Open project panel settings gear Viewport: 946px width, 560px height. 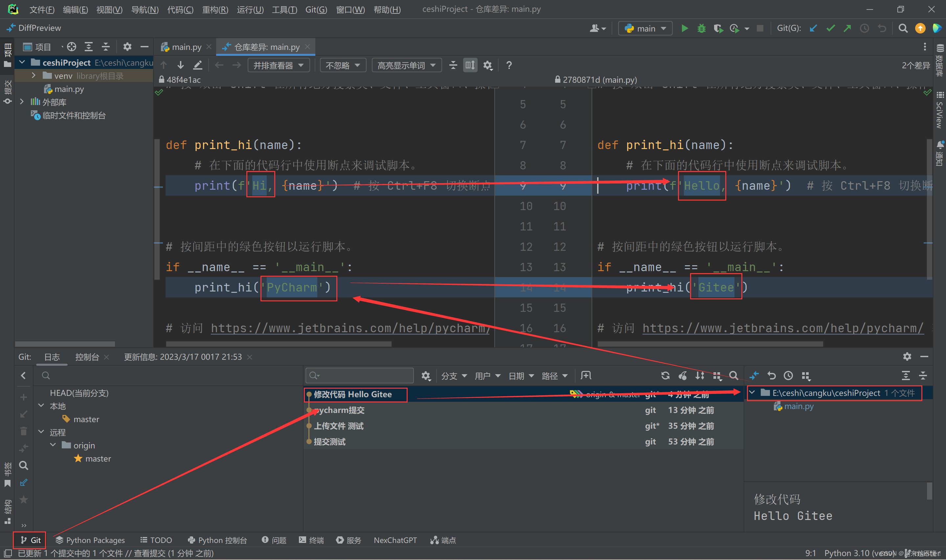click(x=127, y=47)
